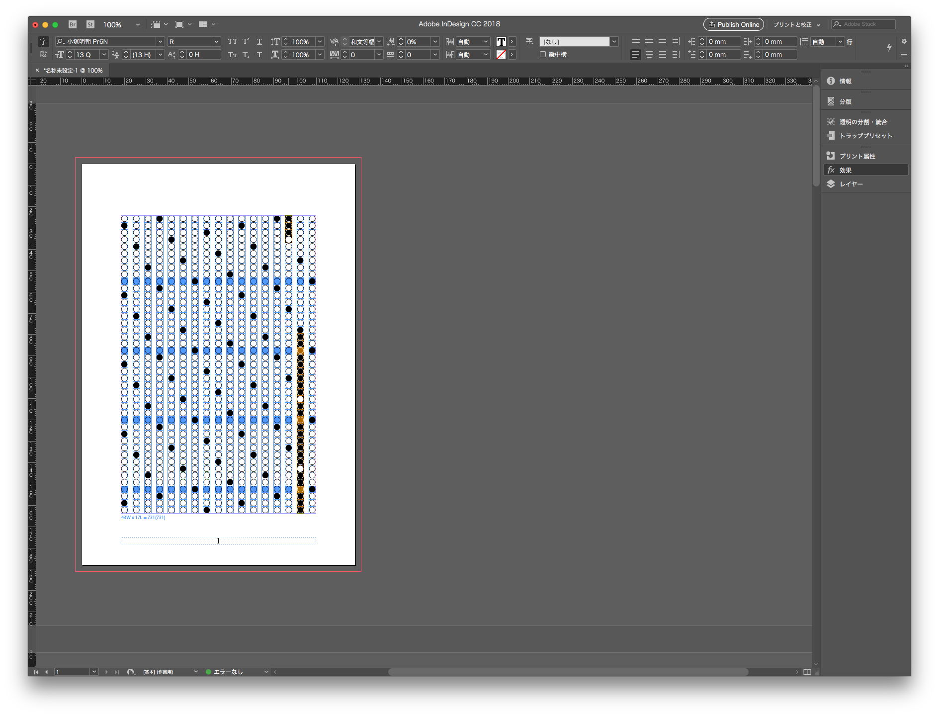Go to first page button

click(36, 672)
